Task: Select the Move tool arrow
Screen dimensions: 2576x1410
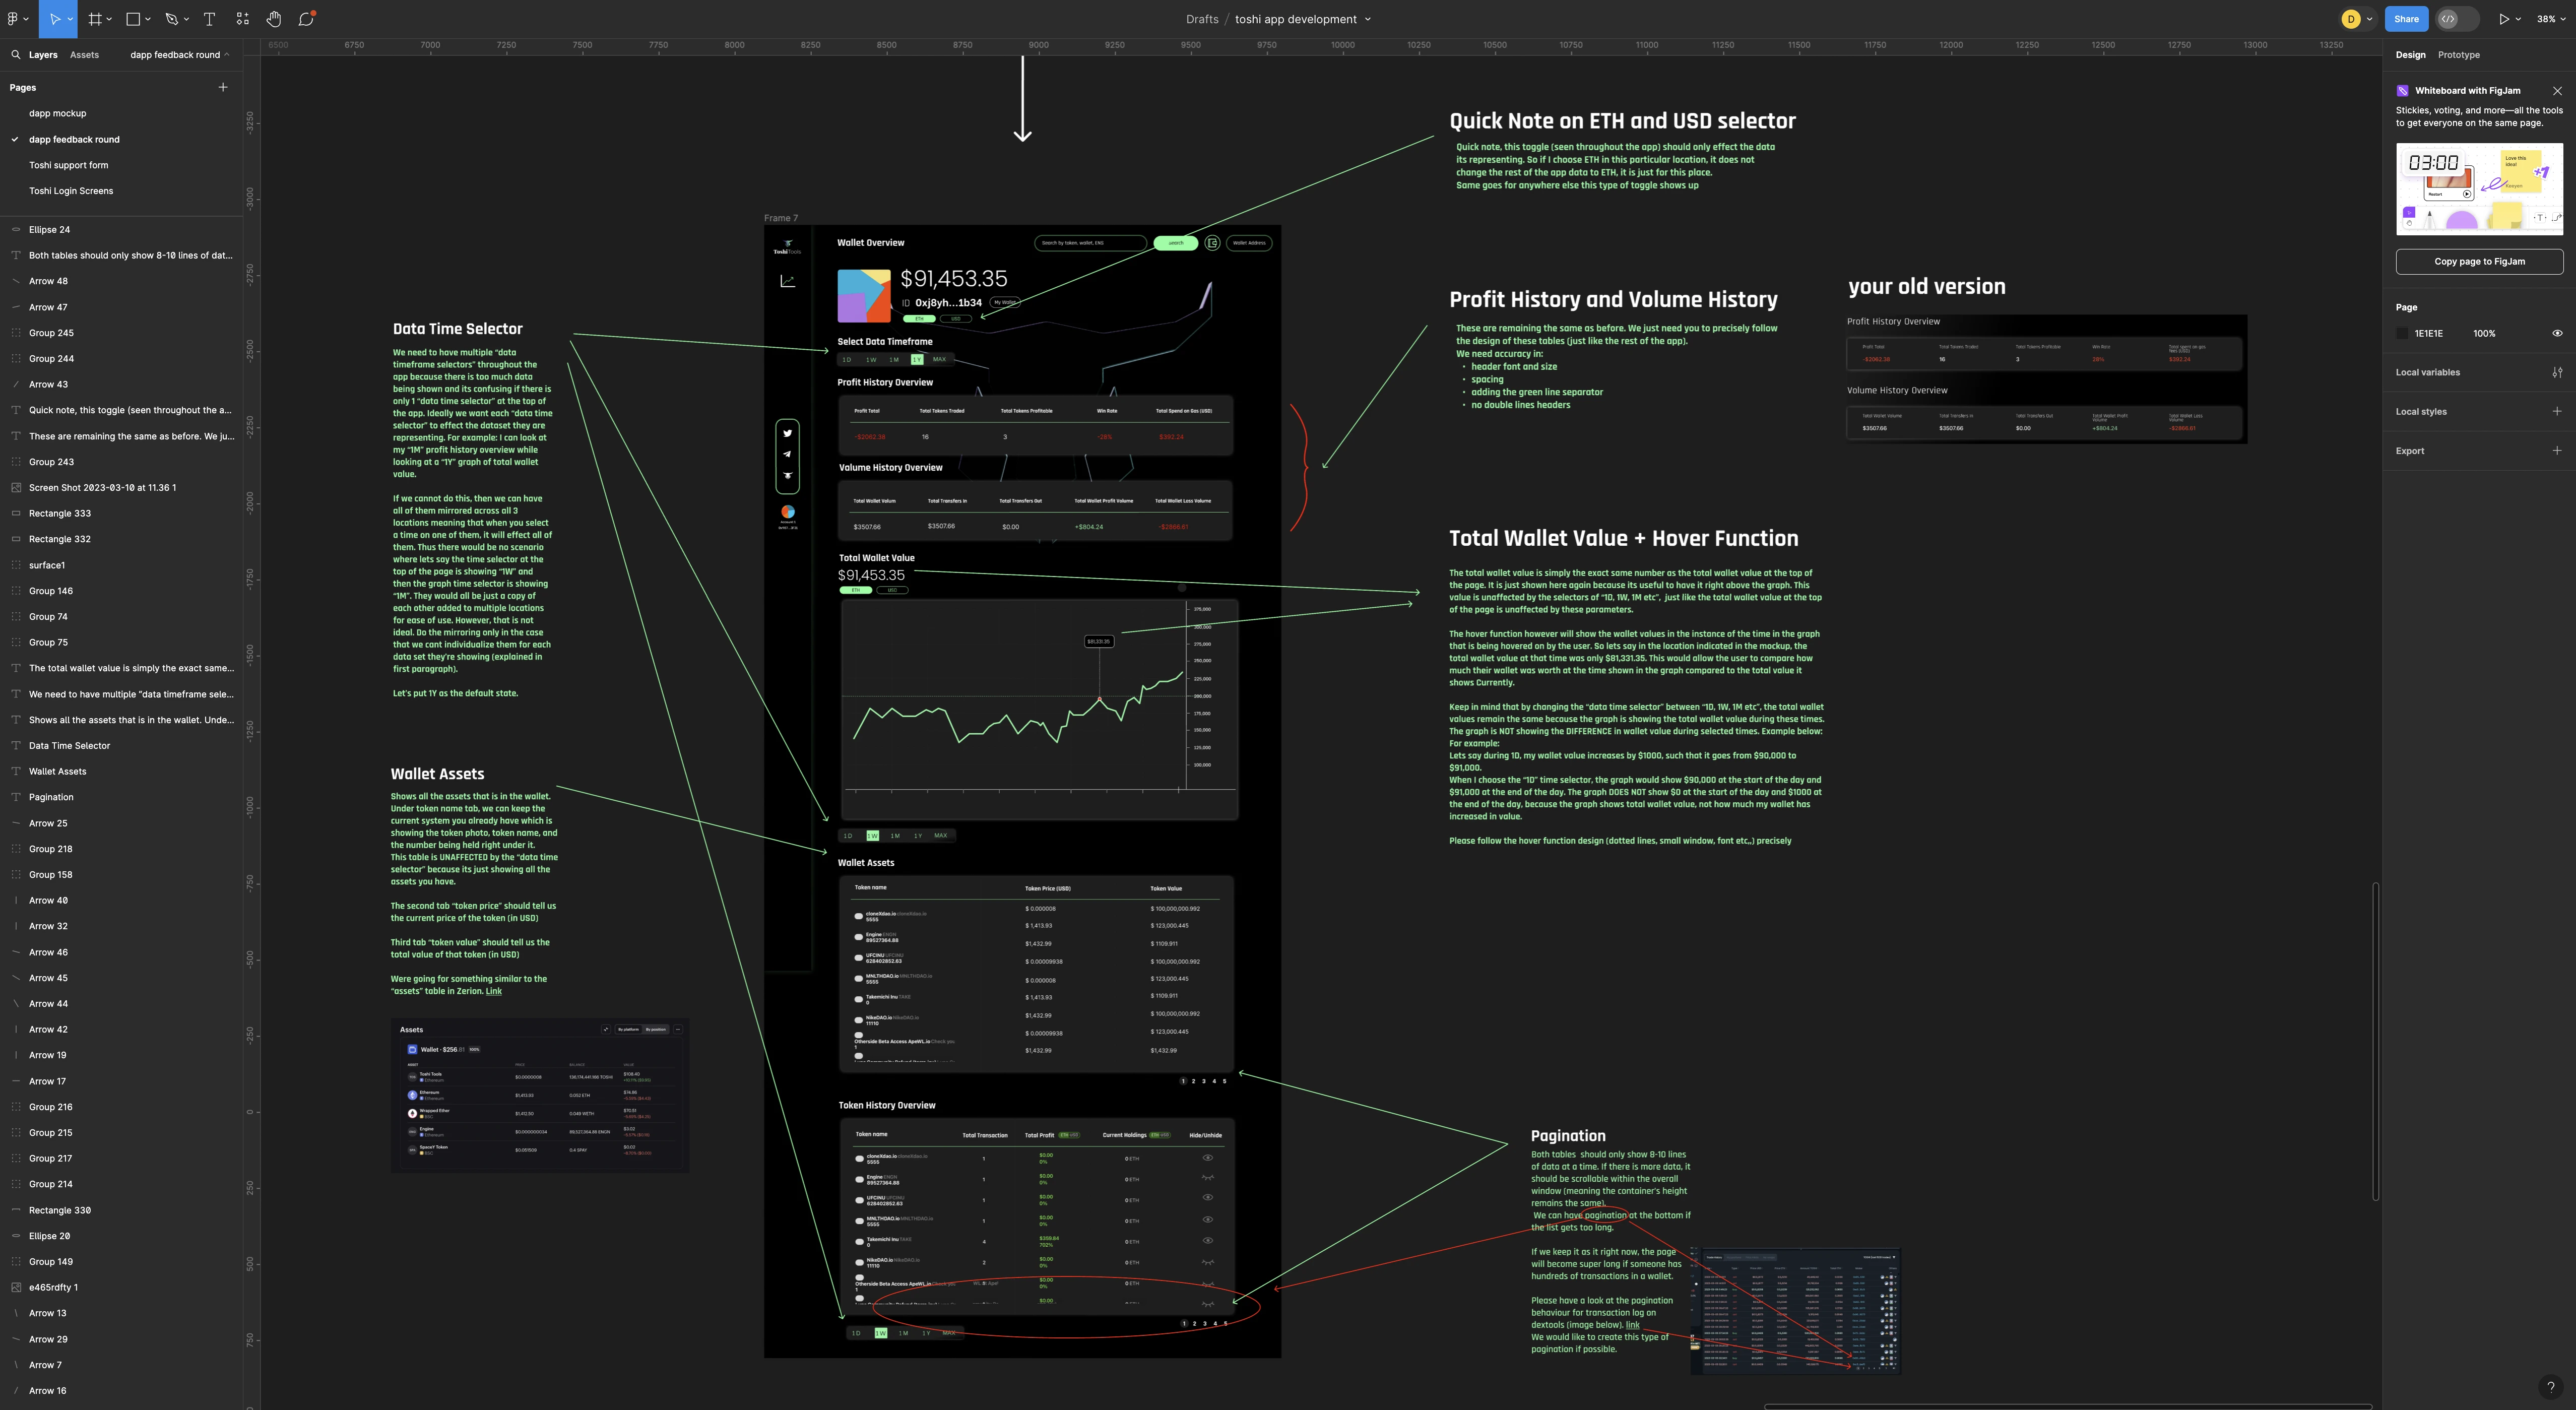Action: [x=54, y=19]
